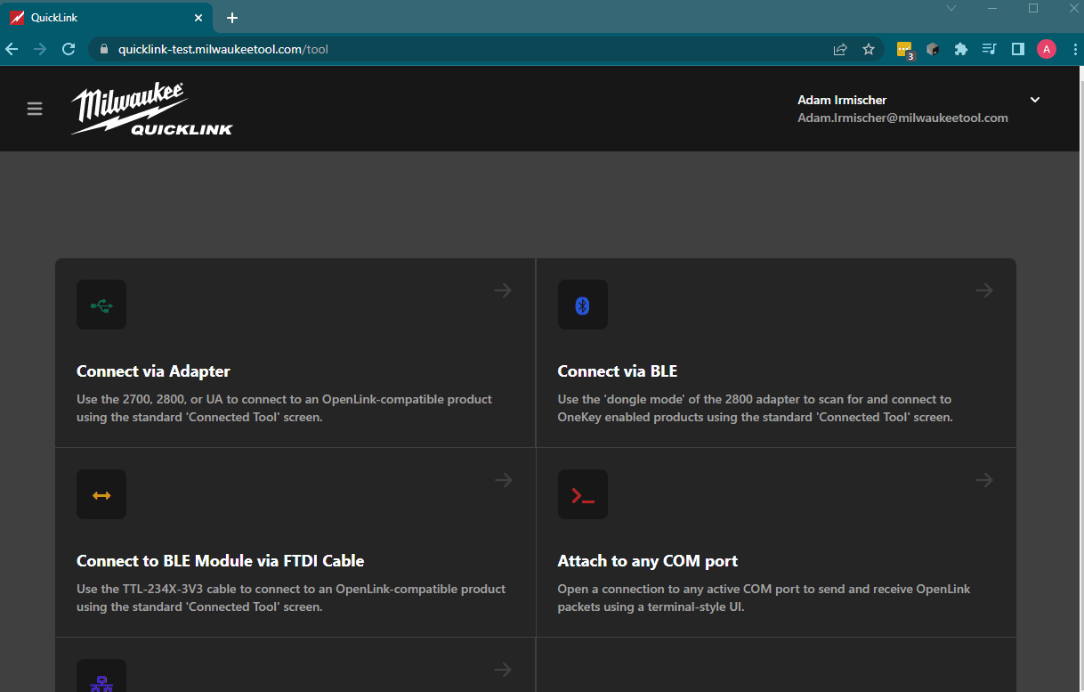This screenshot has width=1084, height=692.
Task: Toggle the browser side panel icon
Action: click(x=1018, y=49)
